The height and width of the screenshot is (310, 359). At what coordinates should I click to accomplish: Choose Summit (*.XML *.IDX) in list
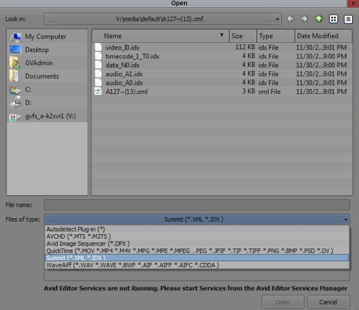(x=197, y=258)
